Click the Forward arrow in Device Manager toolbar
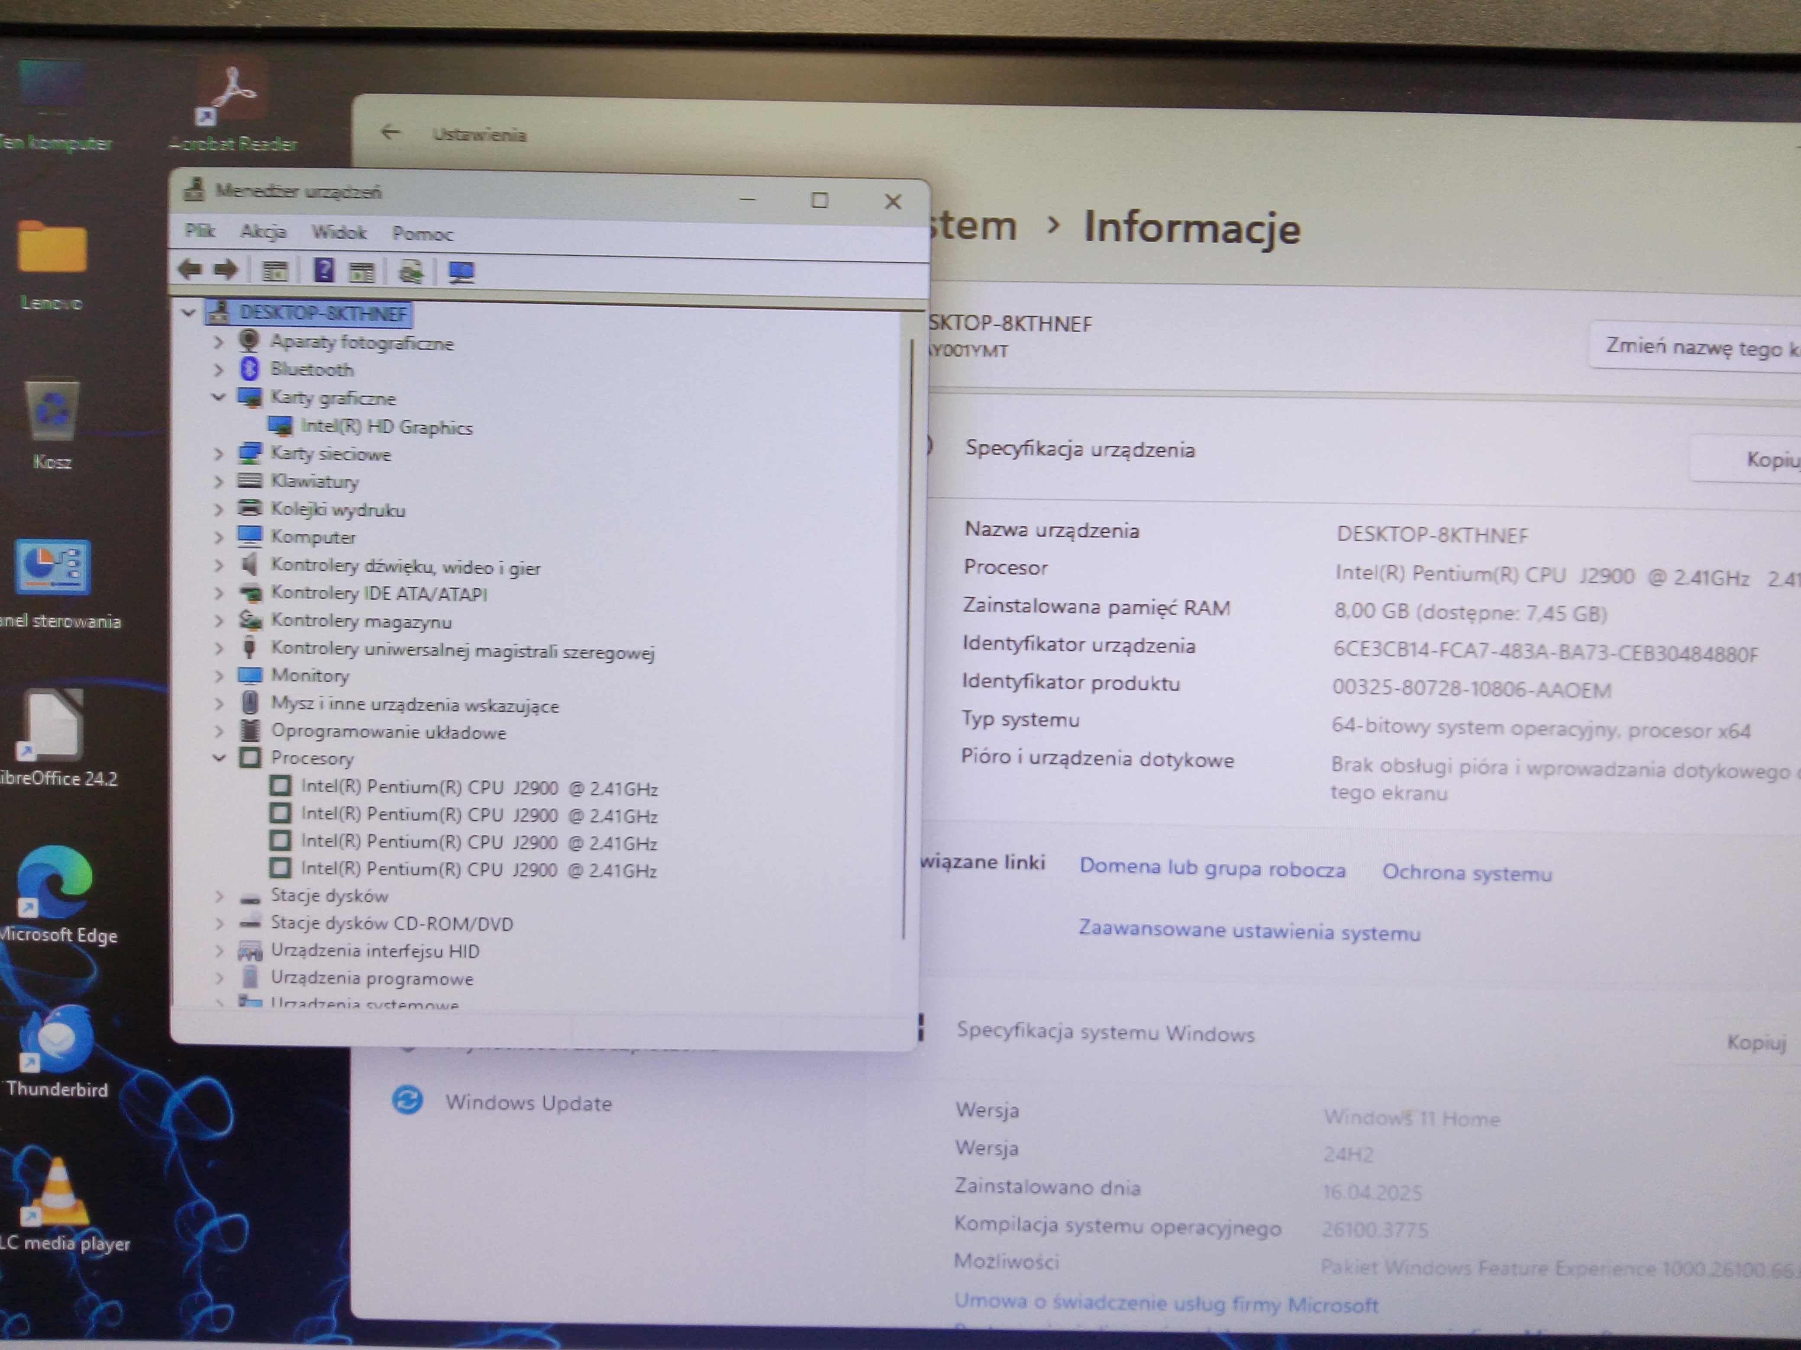The image size is (1801, 1350). tap(226, 269)
